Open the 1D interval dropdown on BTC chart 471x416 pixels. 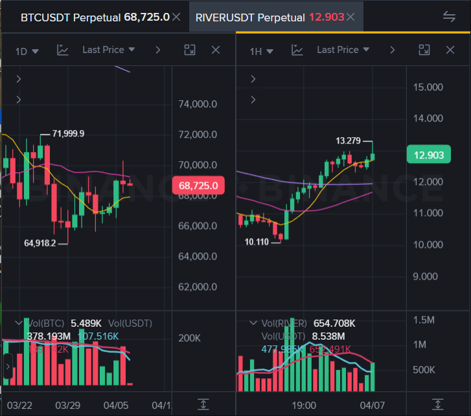[27, 51]
